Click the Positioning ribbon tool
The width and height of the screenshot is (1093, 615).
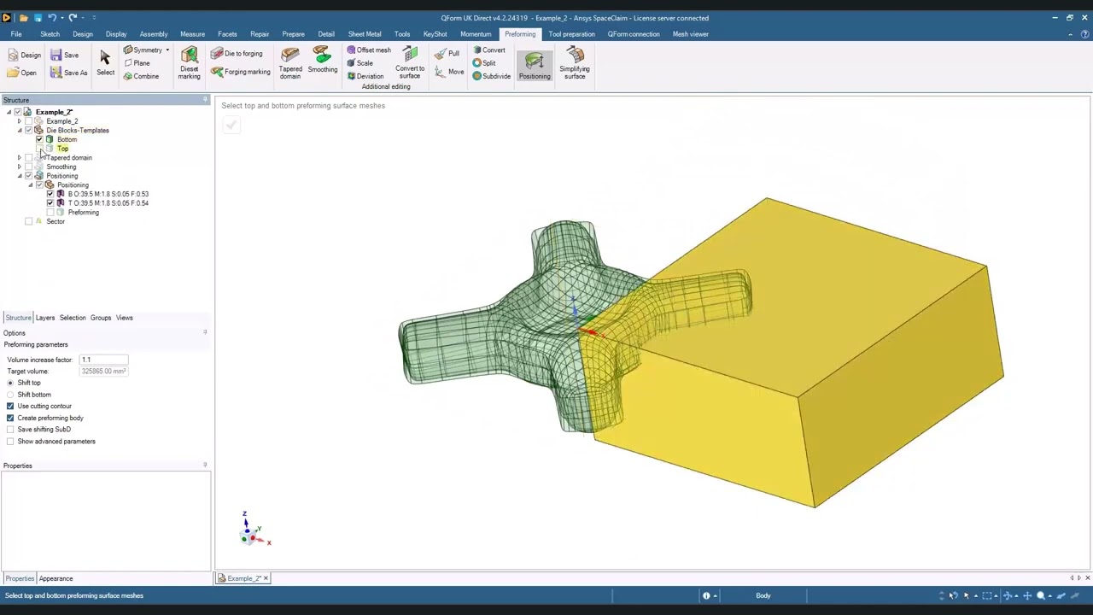(535, 66)
